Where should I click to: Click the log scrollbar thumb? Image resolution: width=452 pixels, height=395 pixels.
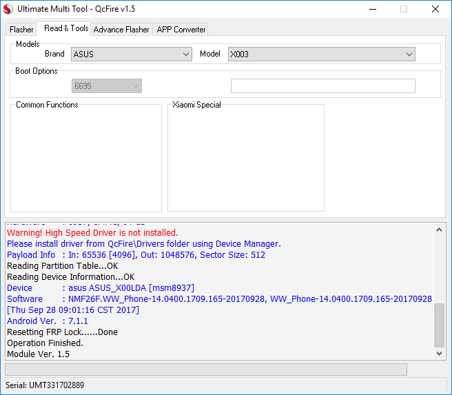(439, 325)
